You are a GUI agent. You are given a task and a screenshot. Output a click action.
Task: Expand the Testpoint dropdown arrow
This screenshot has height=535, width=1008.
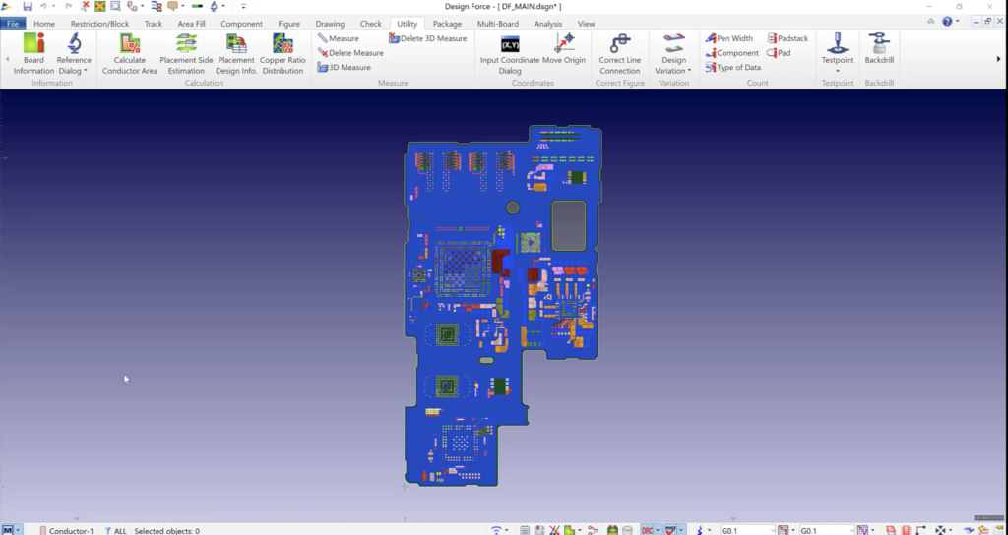(x=838, y=71)
